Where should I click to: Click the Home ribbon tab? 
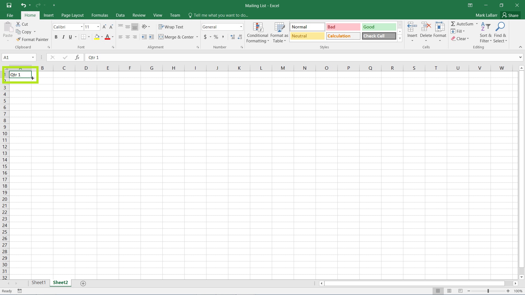click(30, 15)
